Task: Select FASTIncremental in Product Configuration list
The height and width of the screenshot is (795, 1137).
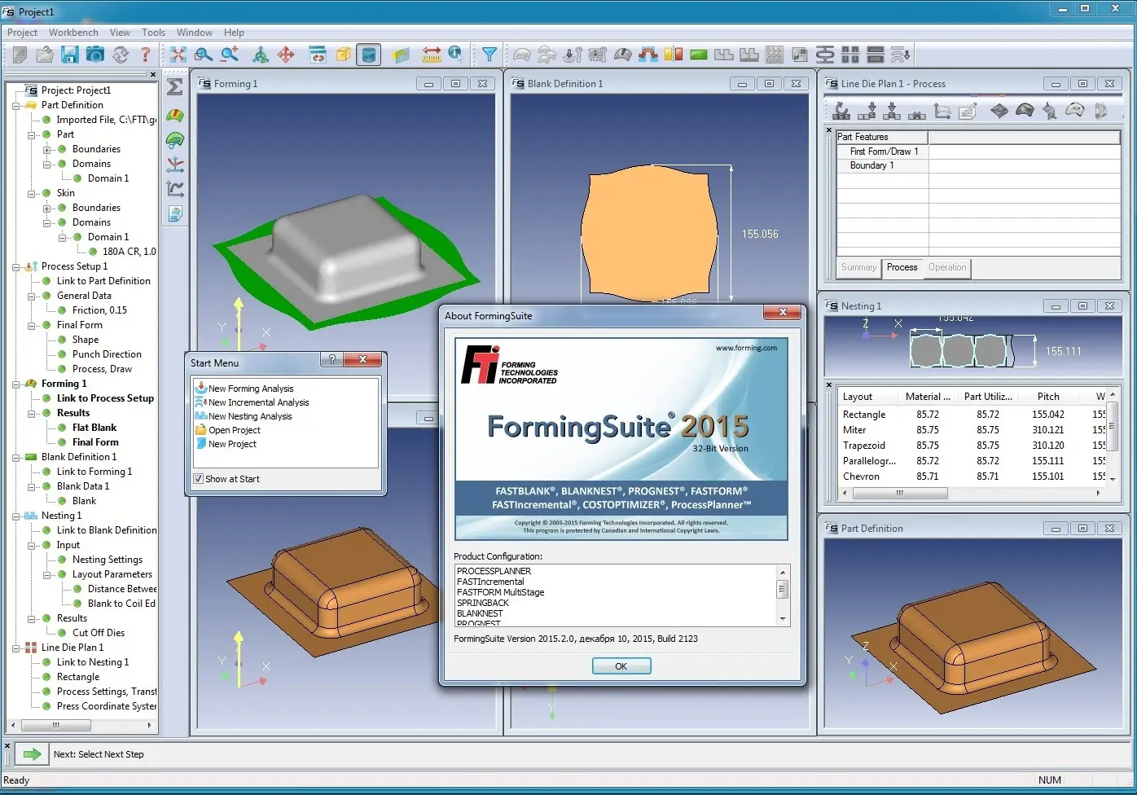Action: click(x=490, y=582)
